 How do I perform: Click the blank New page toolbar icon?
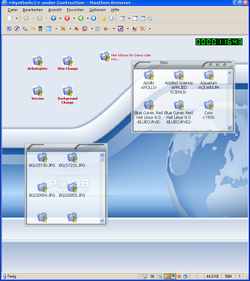(10, 18)
